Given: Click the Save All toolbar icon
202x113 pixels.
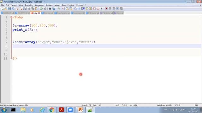Looking at the screenshot, I should coord(13,8).
